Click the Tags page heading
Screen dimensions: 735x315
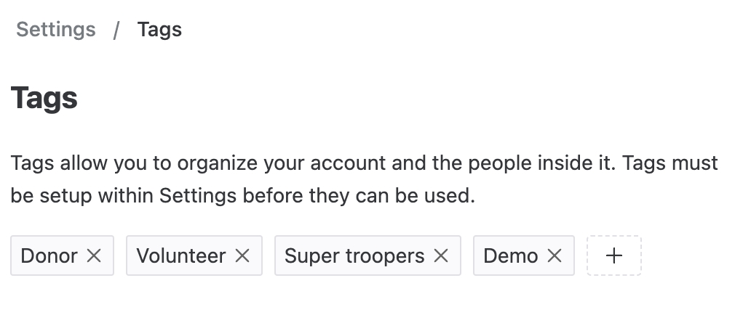coord(44,97)
